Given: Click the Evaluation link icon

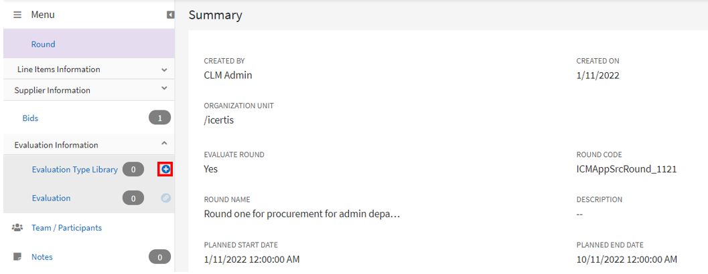Looking at the screenshot, I should click(165, 198).
